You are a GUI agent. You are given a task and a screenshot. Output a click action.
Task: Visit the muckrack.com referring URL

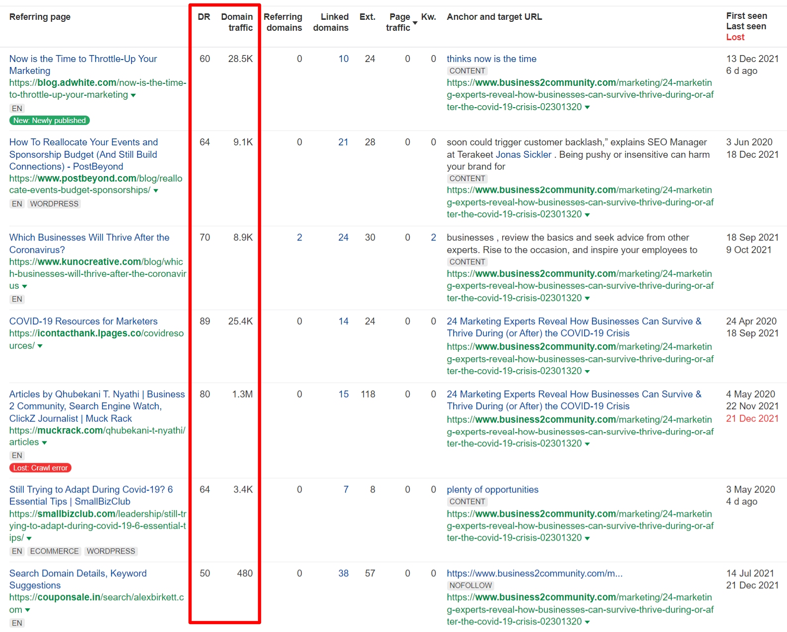point(97,437)
